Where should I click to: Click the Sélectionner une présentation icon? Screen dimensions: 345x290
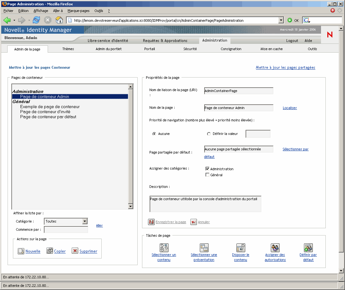tap(204, 247)
